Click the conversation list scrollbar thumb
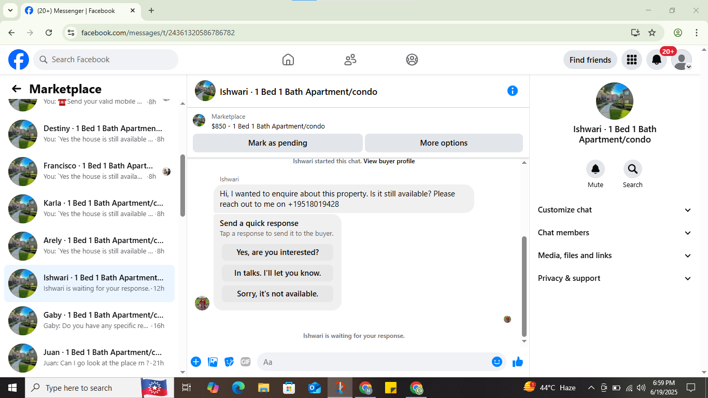 tap(182, 186)
